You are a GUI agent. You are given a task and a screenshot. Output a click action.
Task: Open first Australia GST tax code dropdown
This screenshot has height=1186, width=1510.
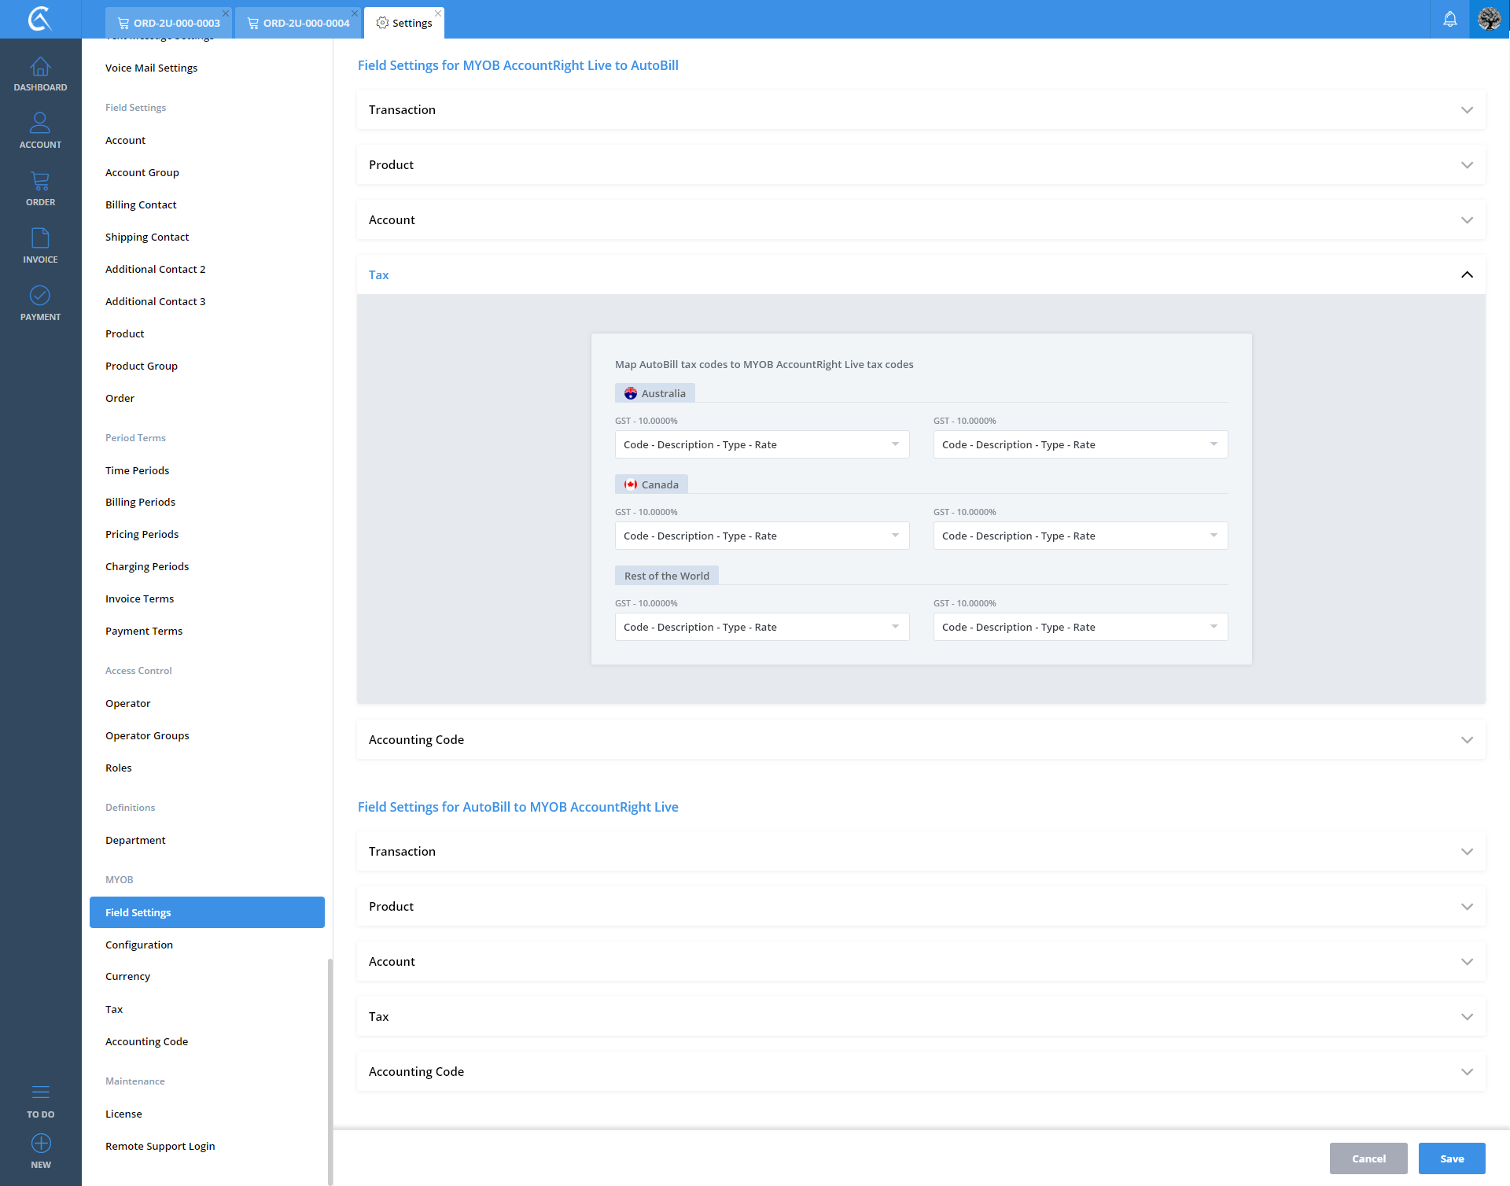click(x=761, y=444)
